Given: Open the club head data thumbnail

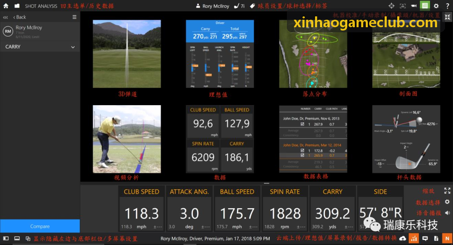Looking at the screenshot, I should click(x=406, y=139).
